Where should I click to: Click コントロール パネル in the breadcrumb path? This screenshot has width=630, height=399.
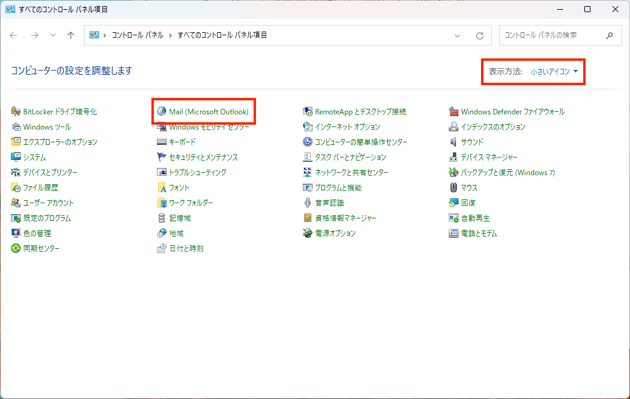click(x=137, y=35)
